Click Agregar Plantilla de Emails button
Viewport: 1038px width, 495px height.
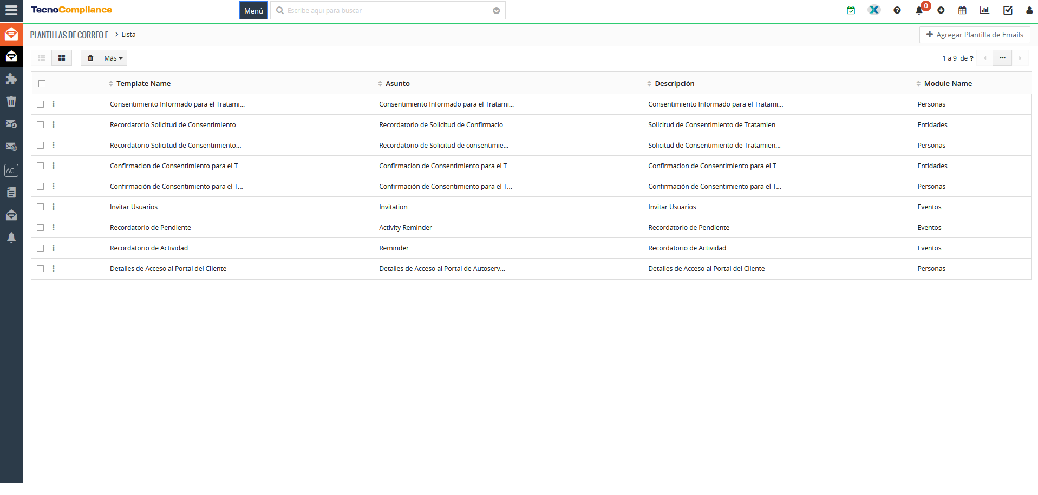click(x=975, y=35)
